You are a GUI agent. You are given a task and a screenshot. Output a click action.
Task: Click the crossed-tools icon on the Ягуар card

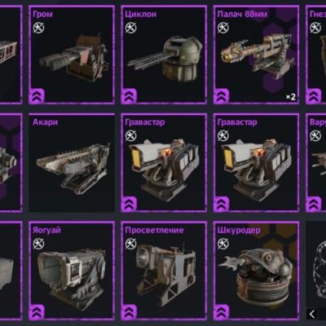click(39, 244)
